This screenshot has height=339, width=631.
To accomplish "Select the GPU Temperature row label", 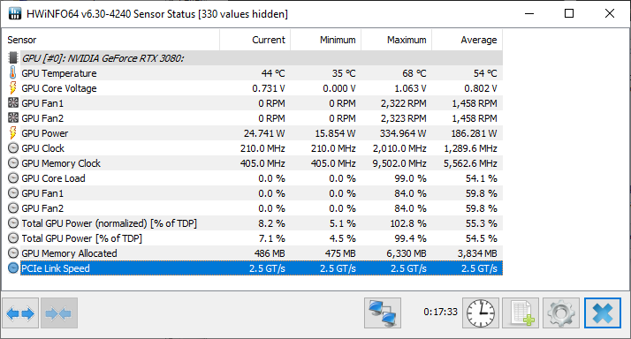I will [59, 73].
